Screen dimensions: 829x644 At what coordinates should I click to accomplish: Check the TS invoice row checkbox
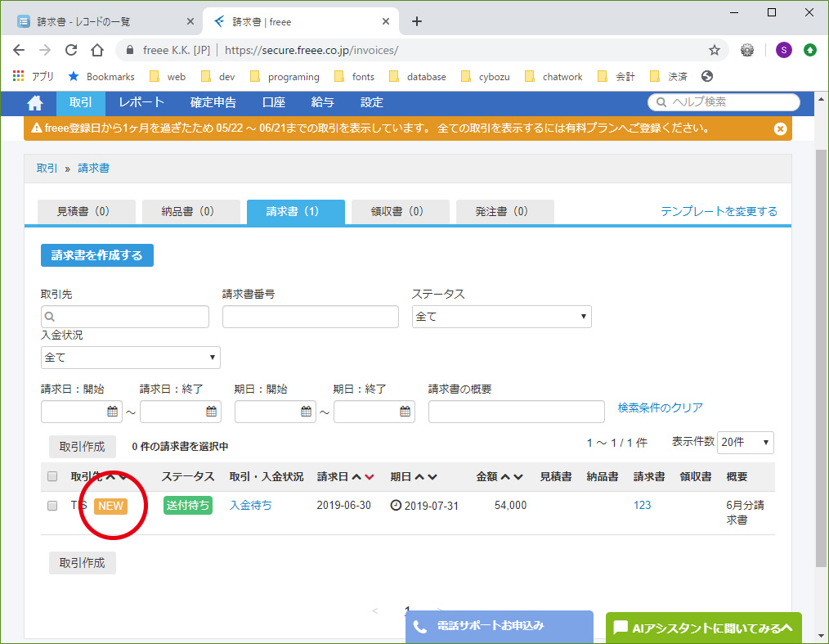(x=52, y=506)
